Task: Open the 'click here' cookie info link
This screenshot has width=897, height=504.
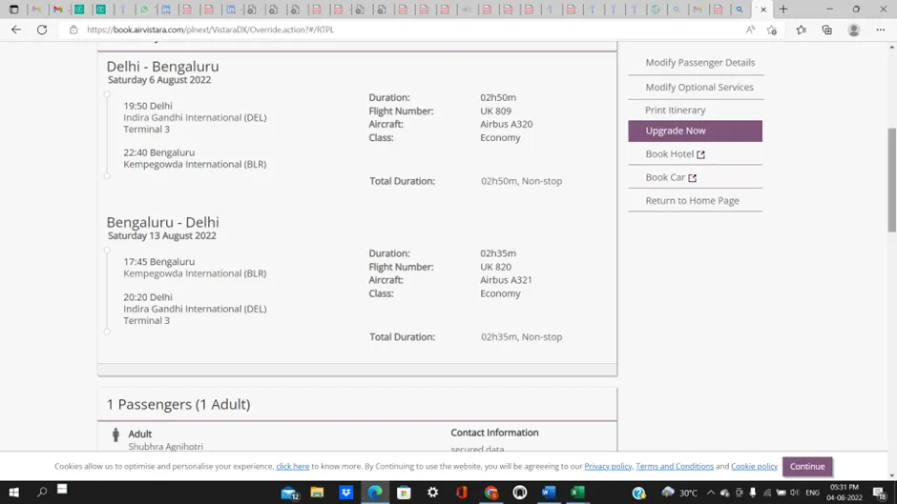Action: 292,466
